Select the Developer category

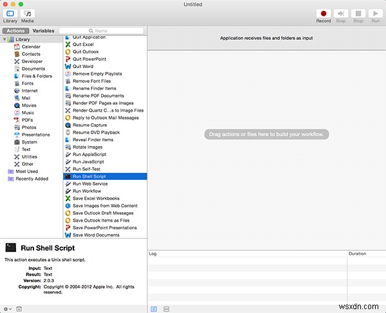(x=32, y=62)
